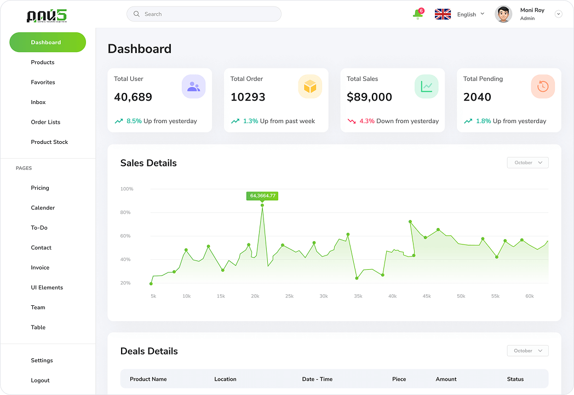Select Order Lists in sidebar
The width and height of the screenshot is (574, 395).
45,122
